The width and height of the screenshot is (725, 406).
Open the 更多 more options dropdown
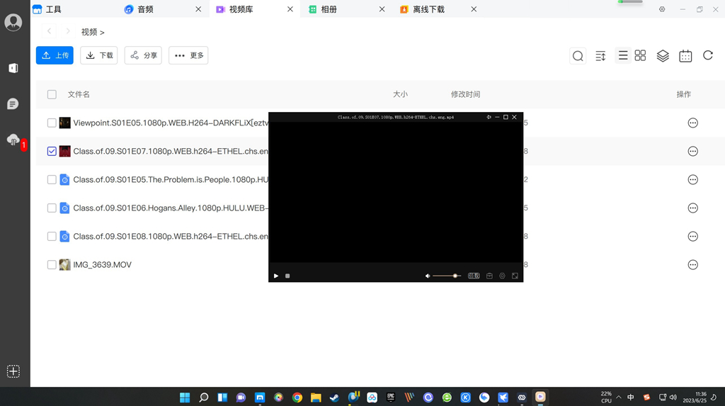click(x=188, y=55)
